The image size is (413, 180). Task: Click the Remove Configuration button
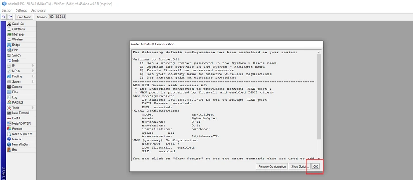coord(272,166)
